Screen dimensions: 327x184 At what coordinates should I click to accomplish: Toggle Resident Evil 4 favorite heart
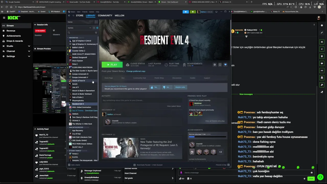click(225, 65)
